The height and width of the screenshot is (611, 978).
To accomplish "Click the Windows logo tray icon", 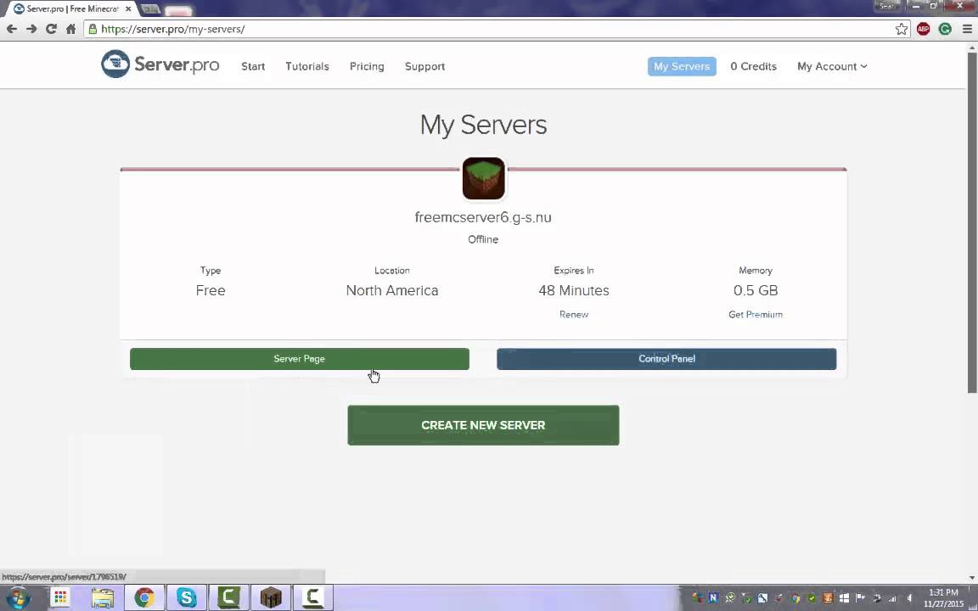I will click(844, 598).
